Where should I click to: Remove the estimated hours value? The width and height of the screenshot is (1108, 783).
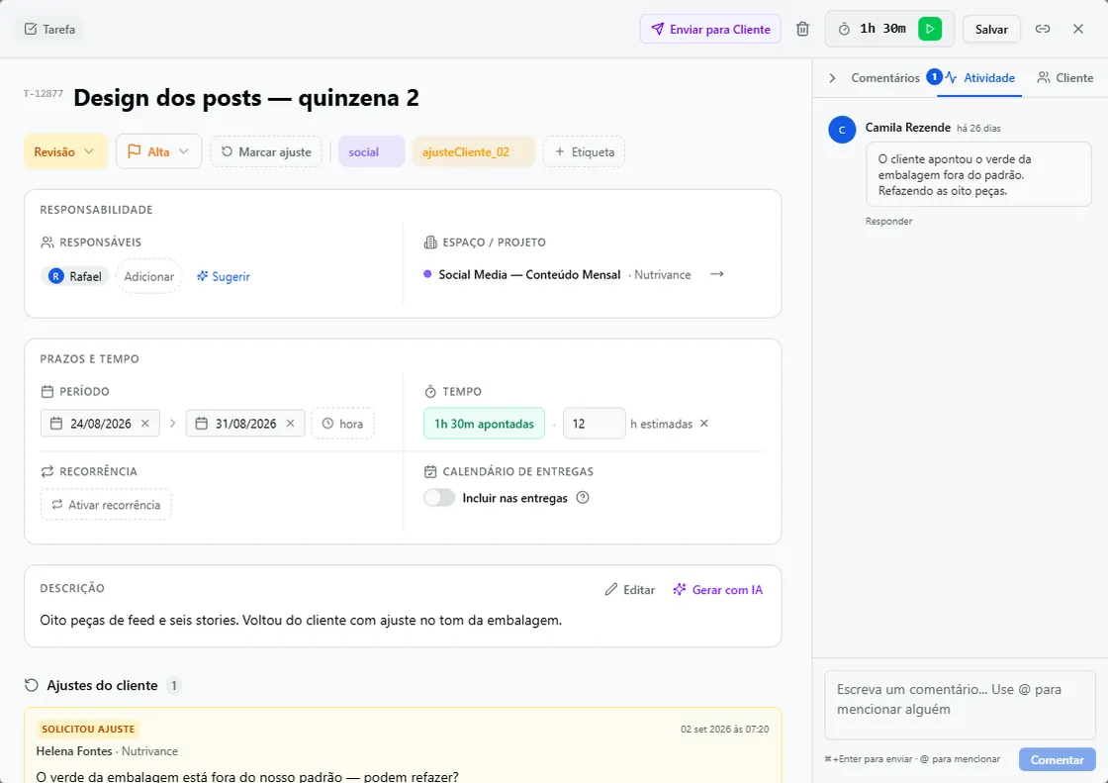[703, 424]
